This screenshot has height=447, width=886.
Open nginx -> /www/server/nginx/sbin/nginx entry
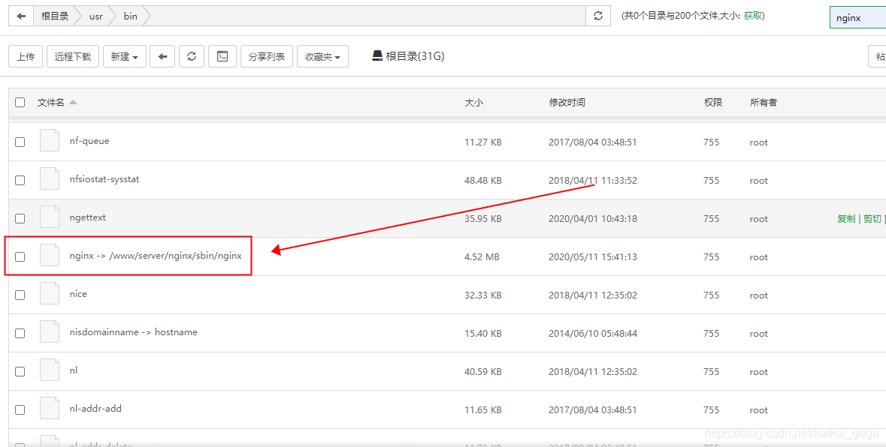[x=156, y=256]
